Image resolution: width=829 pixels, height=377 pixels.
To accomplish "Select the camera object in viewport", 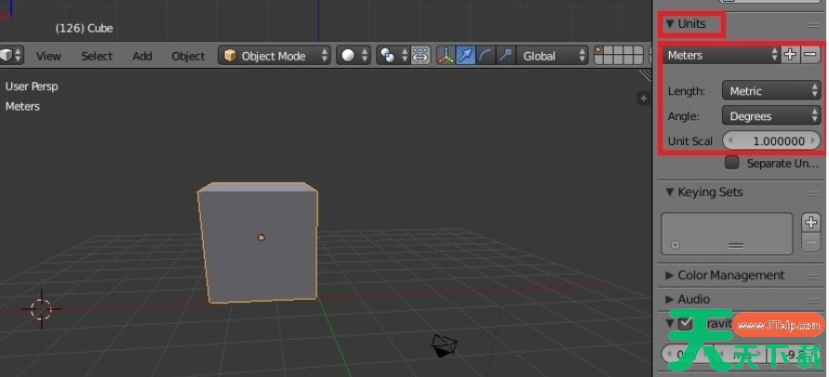I will tap(443, 345).
